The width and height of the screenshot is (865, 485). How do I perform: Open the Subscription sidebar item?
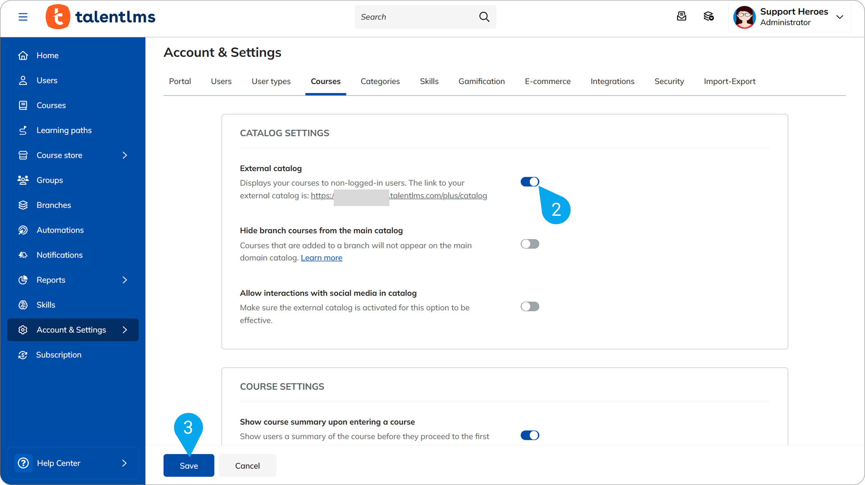click(58, 355)
